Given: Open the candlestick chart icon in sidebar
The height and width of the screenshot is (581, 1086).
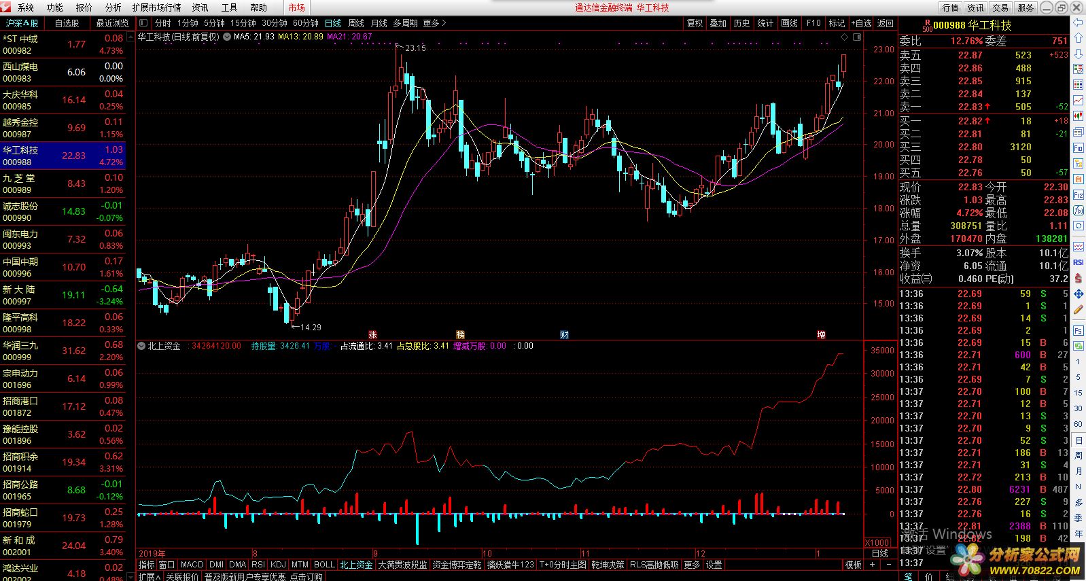Looking at the screenshot, I should point(1078,116).
